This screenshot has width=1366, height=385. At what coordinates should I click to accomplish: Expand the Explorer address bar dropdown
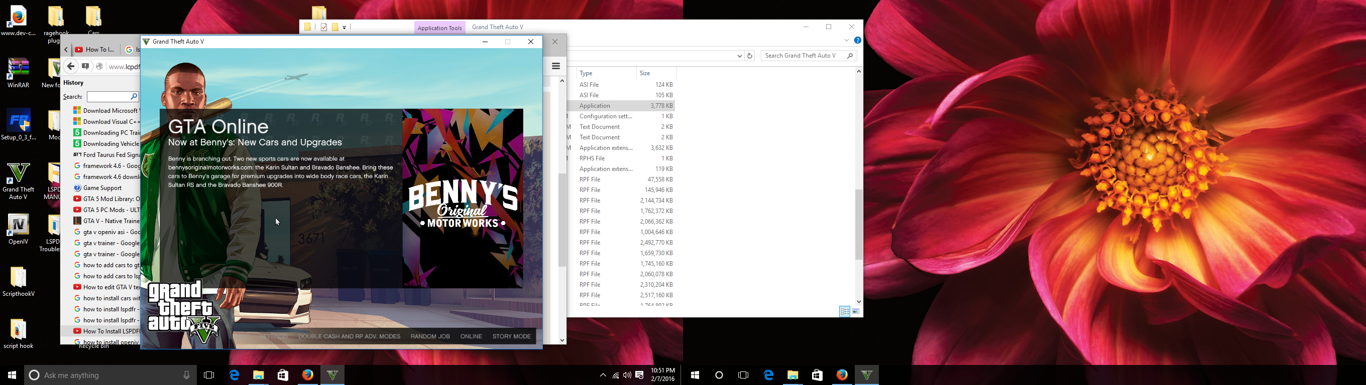point(739,56)
